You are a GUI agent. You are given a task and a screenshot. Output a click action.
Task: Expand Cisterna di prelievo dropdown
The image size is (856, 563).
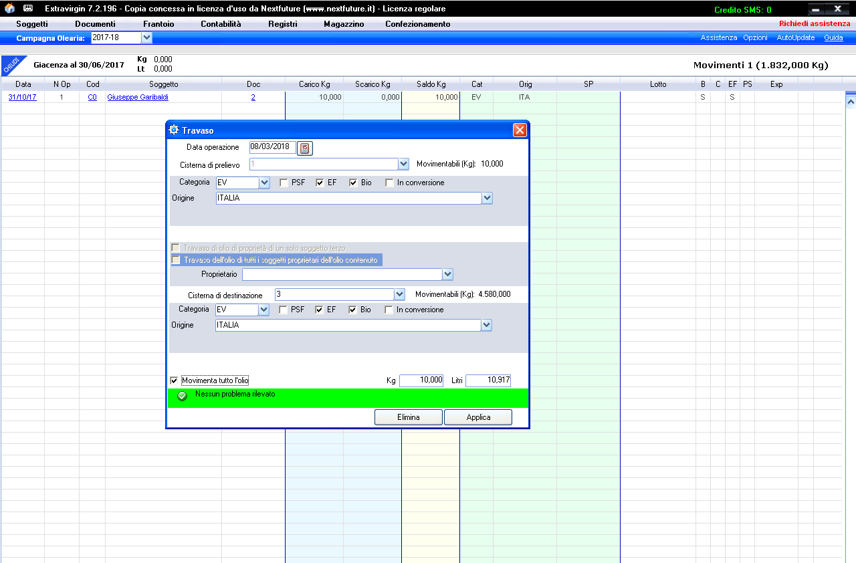click(x=403, y=164)
